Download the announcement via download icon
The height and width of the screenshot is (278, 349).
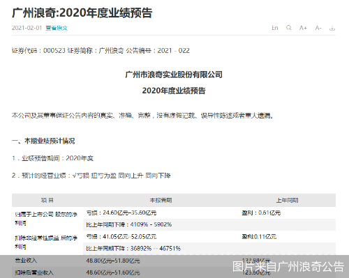(332, 28)
